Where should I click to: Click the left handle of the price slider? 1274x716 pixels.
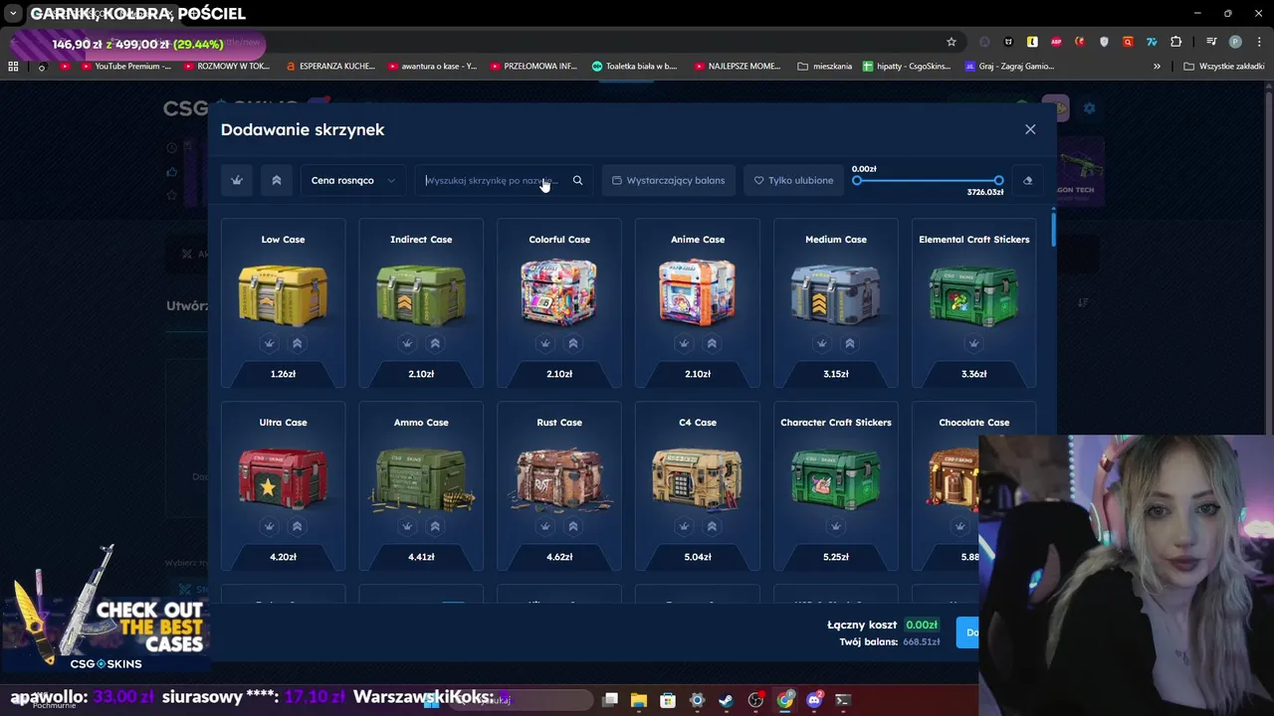[857, 180]
